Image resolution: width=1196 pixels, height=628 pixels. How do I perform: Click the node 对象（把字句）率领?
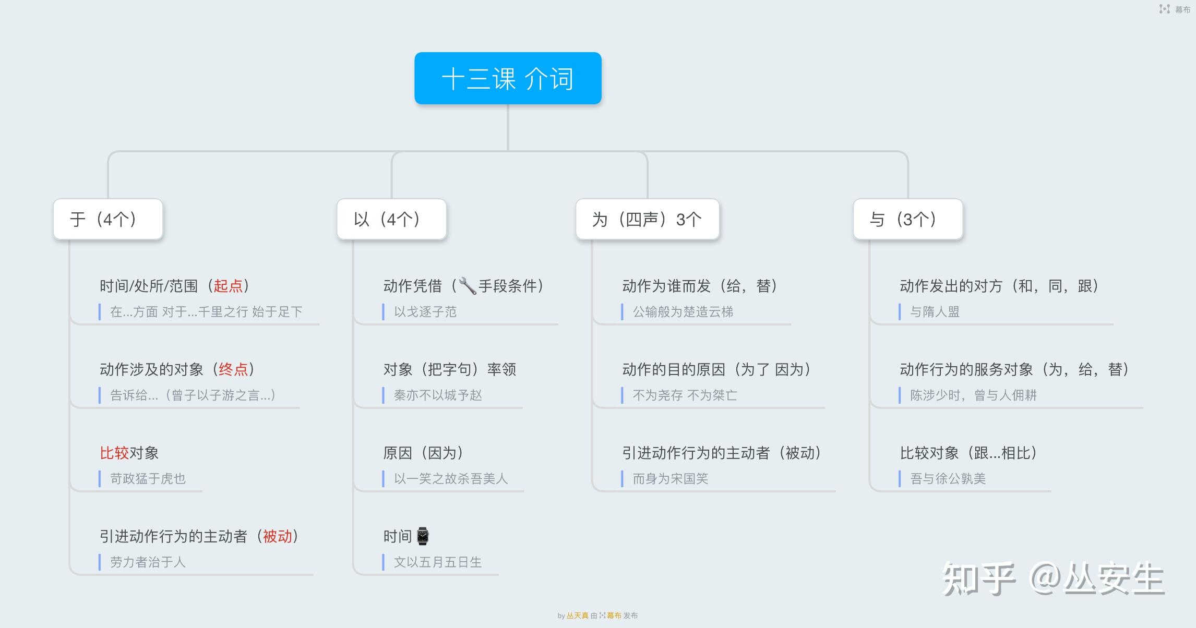450,369
